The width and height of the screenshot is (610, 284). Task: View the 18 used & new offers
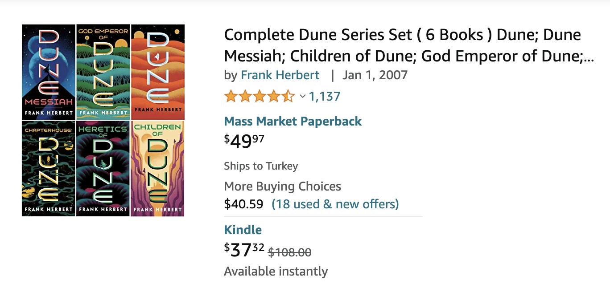coord(335,204)
